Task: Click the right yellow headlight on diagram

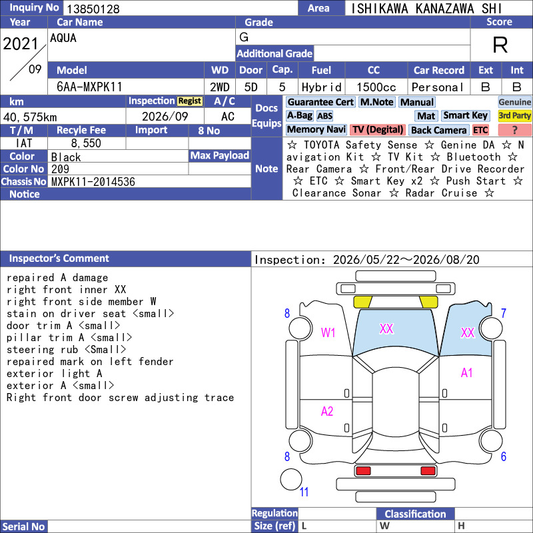Action: coord(428,302)
